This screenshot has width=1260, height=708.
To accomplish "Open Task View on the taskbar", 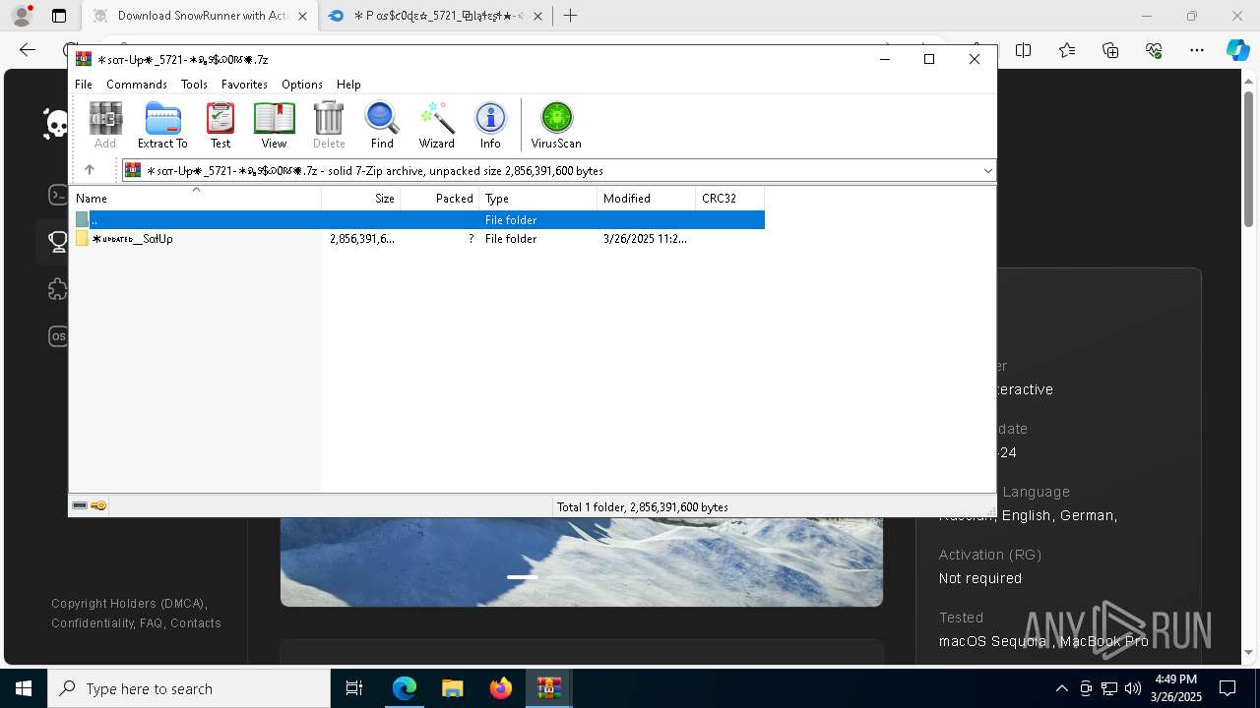I will click(x=354, y=688).
